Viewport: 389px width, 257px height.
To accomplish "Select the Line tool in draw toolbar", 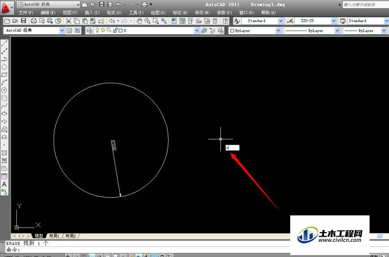I will click(x=4, y=44).
